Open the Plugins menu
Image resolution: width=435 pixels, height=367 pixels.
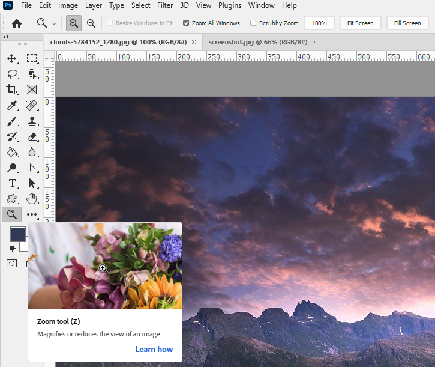pyautogui.click(x=230, y=5)
